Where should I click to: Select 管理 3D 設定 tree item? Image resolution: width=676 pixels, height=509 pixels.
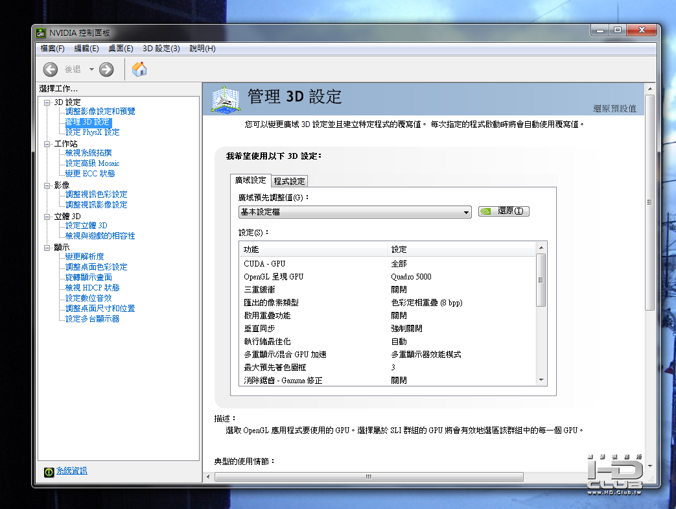[88, 122]
